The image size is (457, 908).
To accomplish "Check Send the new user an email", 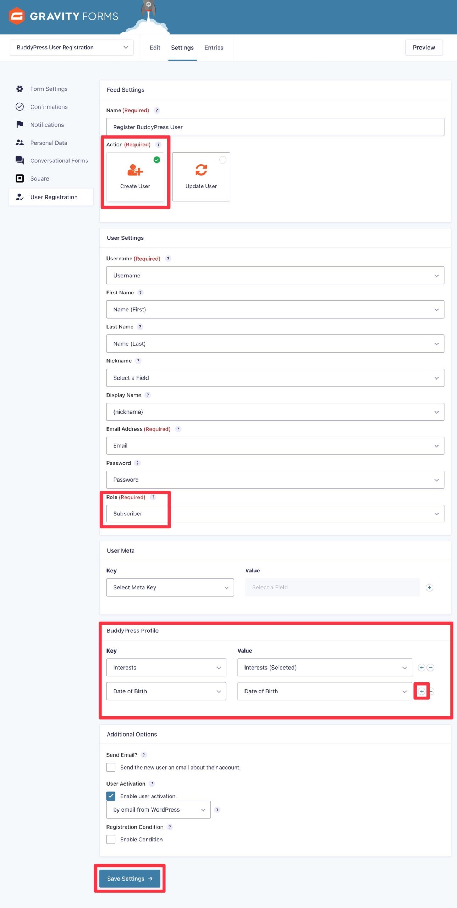I will 111,768.
